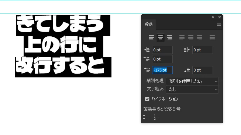
Task: Click the text line 改行すると
Action: (x=60, y=66)
